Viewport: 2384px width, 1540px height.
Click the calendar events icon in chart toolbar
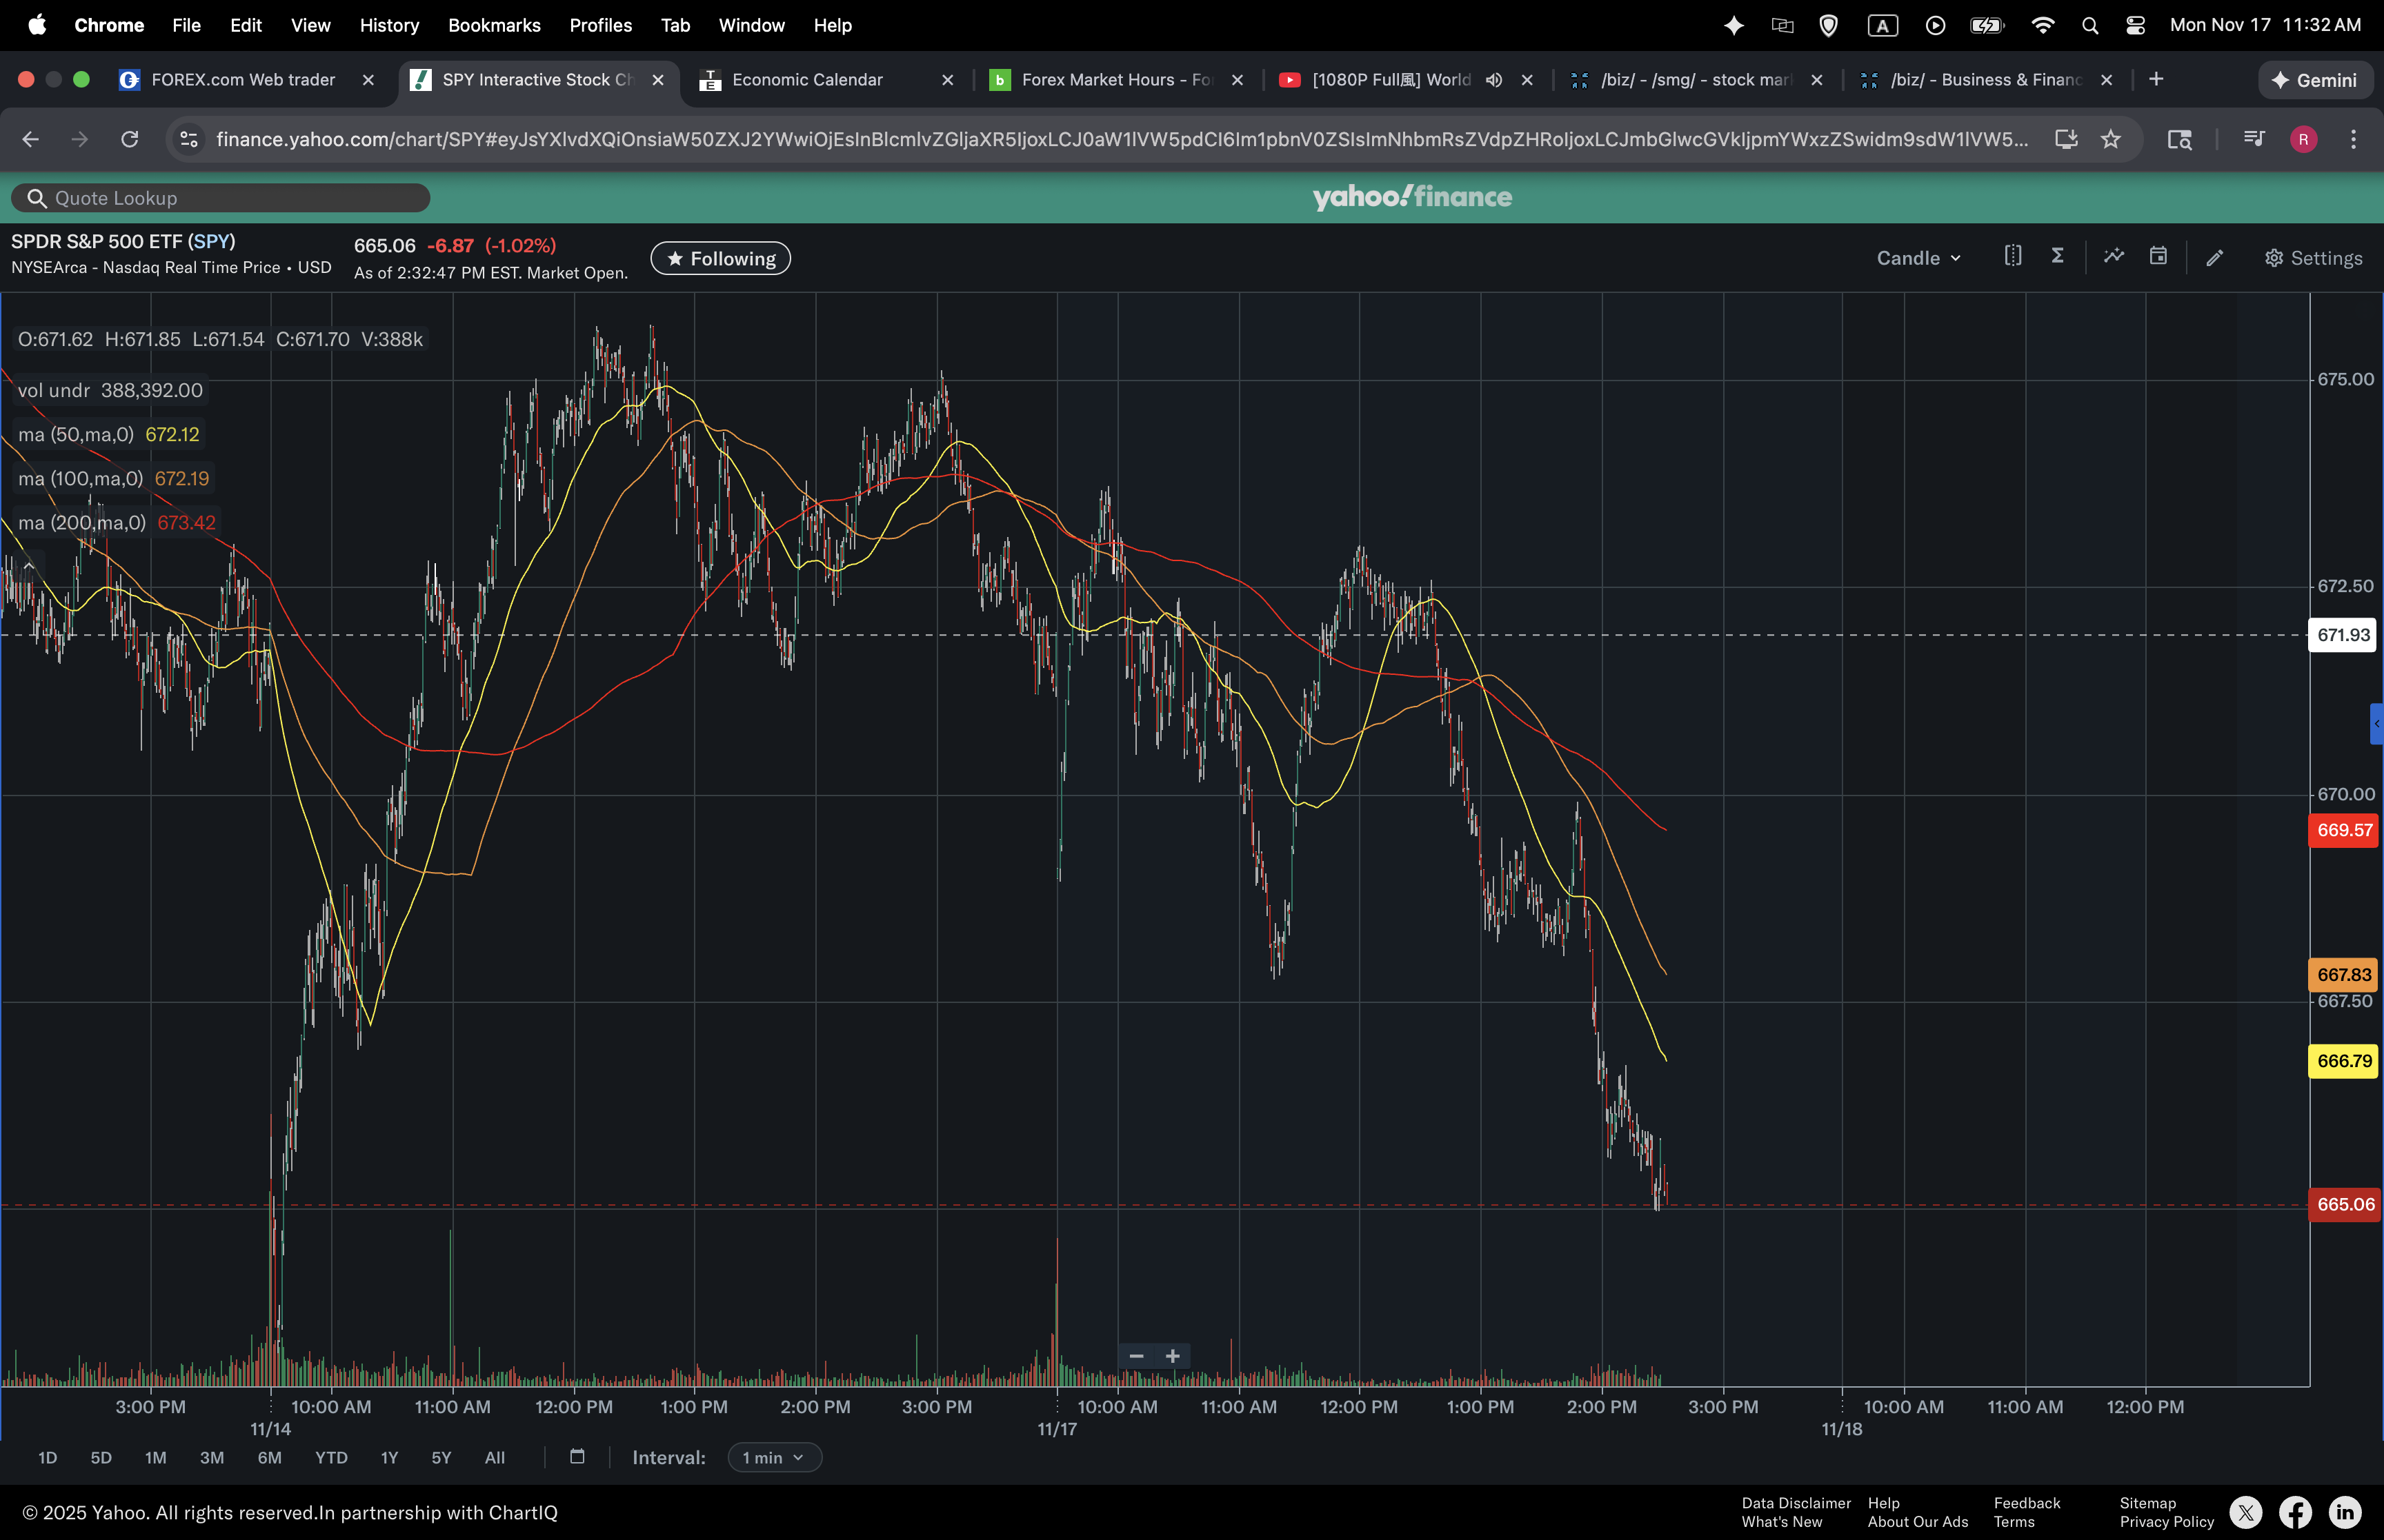pyautogui.click(x=2158, y=257)
